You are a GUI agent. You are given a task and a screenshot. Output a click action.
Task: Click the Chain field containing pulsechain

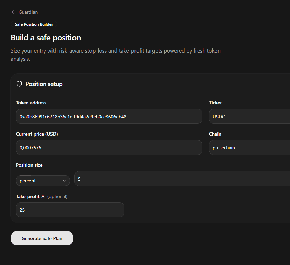(249, 147)
